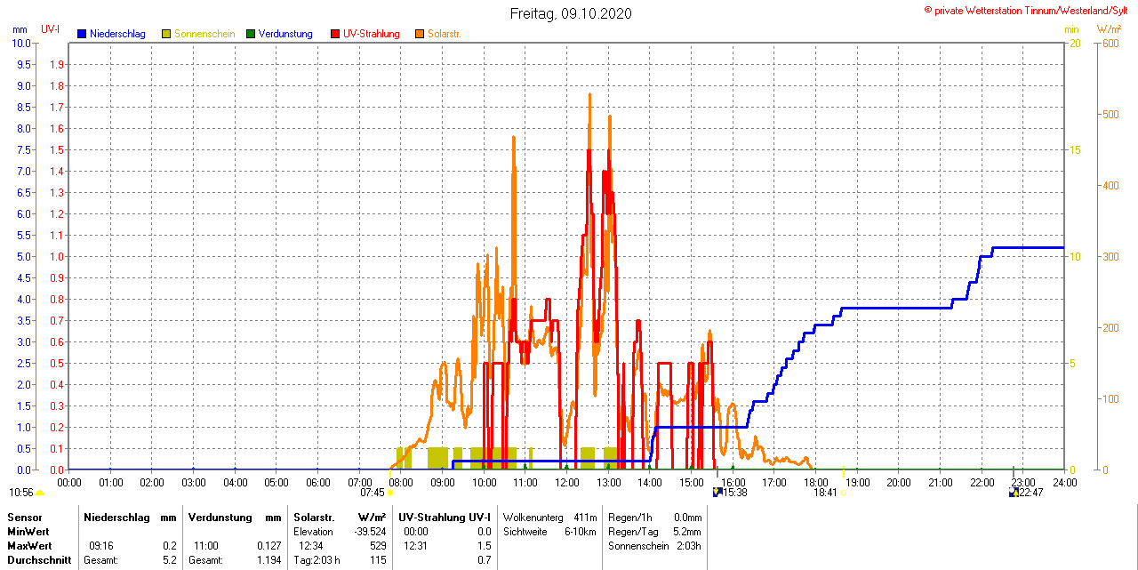Click the sunset marker above 18:41
Screen dimensions: 1138x570
pos(843,471)
